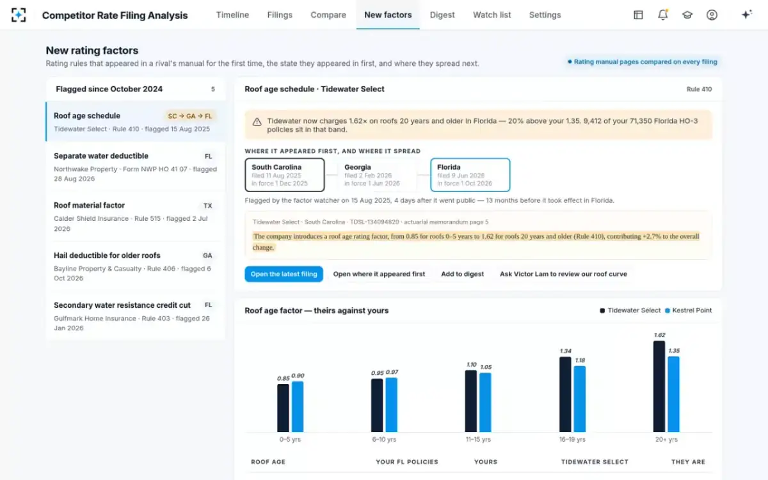Click the app logo icon

[x=19, y=15]
